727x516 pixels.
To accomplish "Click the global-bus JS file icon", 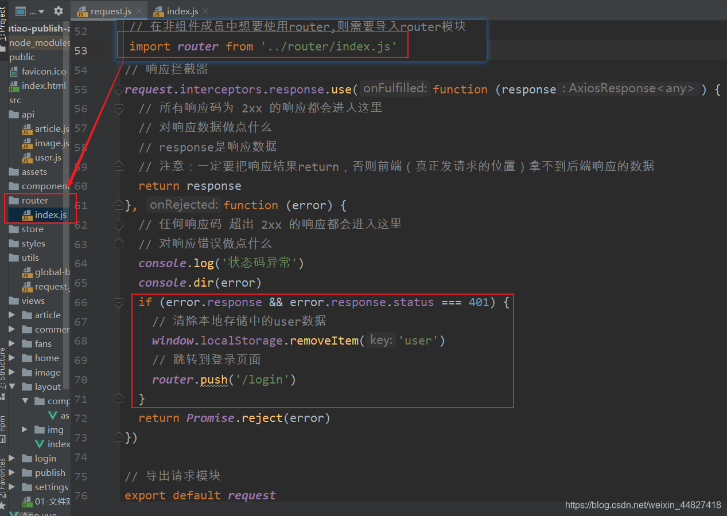I will point(27,272).
